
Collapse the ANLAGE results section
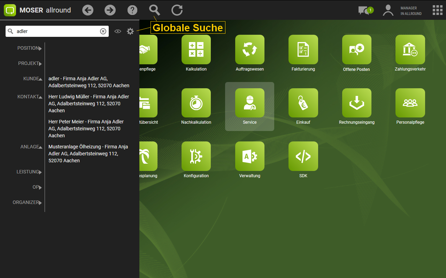tap(31, 147)
